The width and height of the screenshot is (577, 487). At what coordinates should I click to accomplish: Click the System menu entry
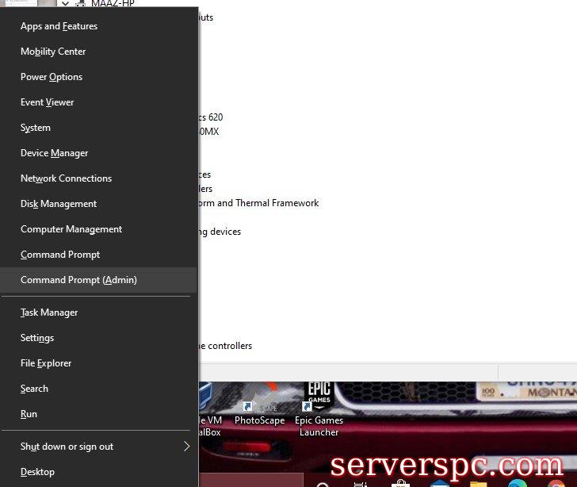pyautogui.click(x=36, y=128)
